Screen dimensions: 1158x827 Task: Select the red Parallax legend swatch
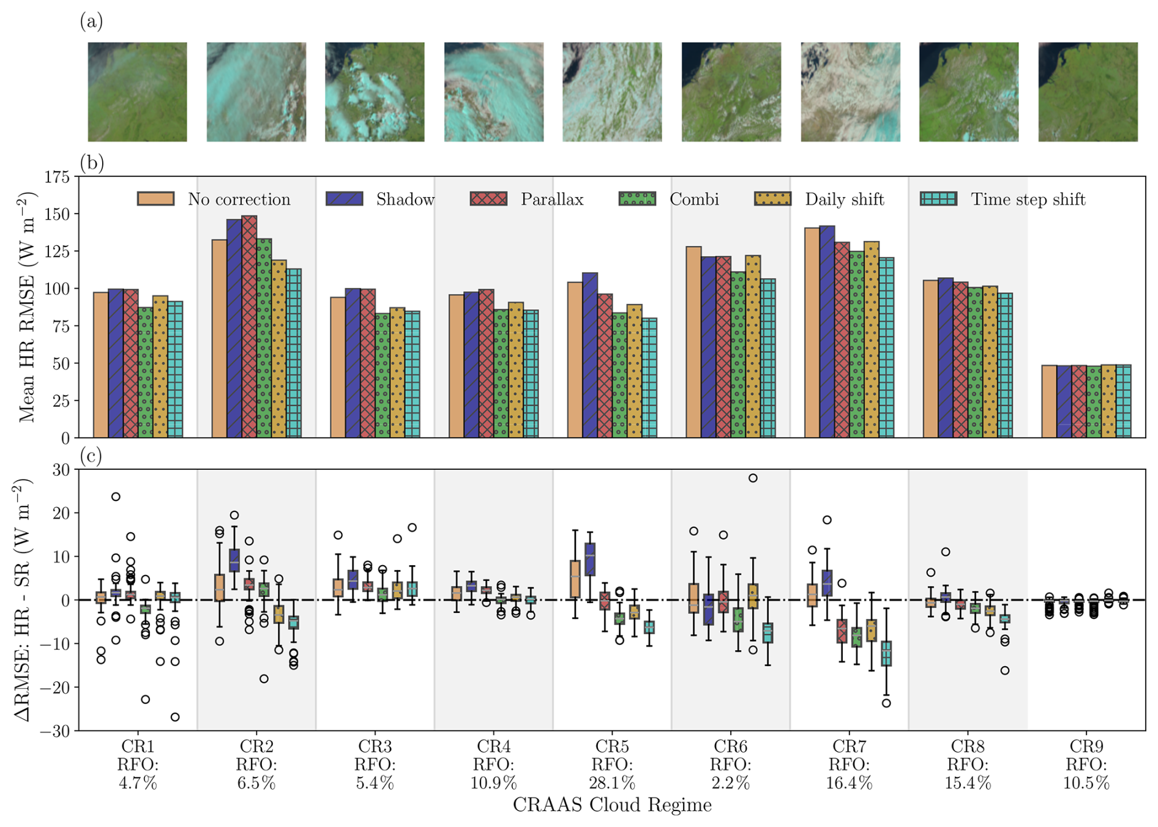(488, 199)
